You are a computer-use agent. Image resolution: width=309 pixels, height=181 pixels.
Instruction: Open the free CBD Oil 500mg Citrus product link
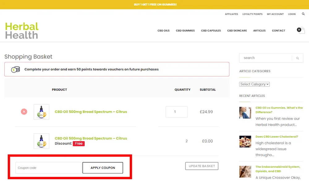(x=91, y=138)
